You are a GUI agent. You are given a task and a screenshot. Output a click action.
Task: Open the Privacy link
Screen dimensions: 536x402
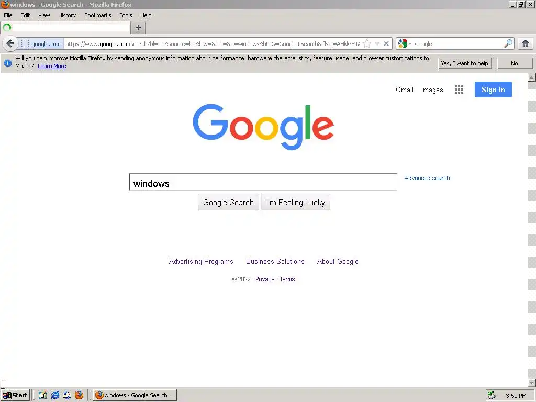point(265,280)
